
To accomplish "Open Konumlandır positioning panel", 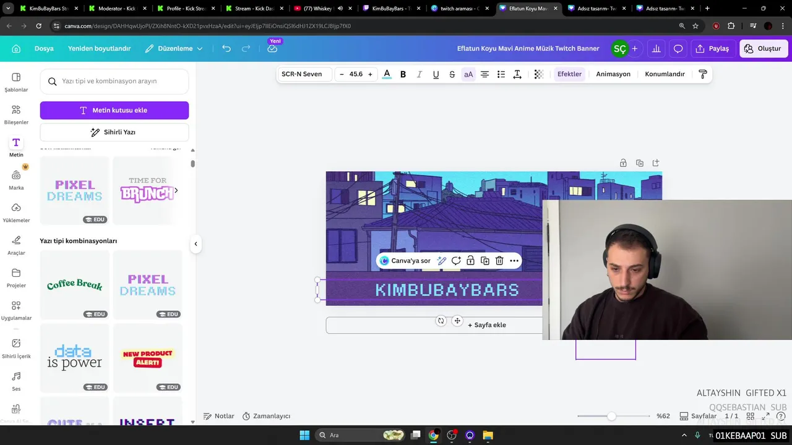I will click(665, 74).
